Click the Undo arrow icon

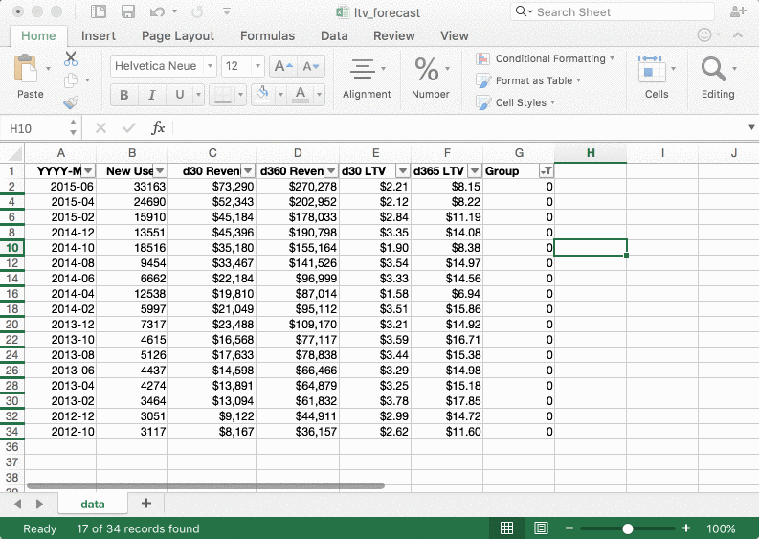[157, 11]
